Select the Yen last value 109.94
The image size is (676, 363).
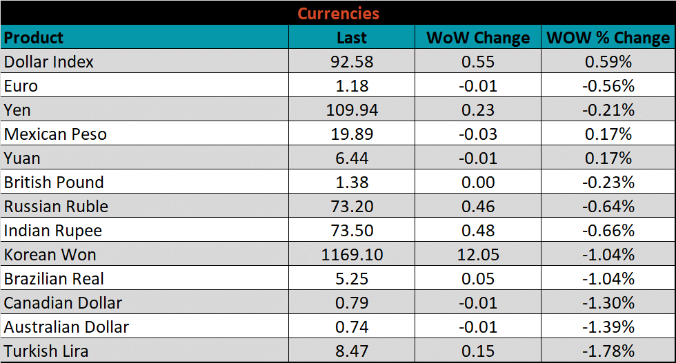click(352, 110)
